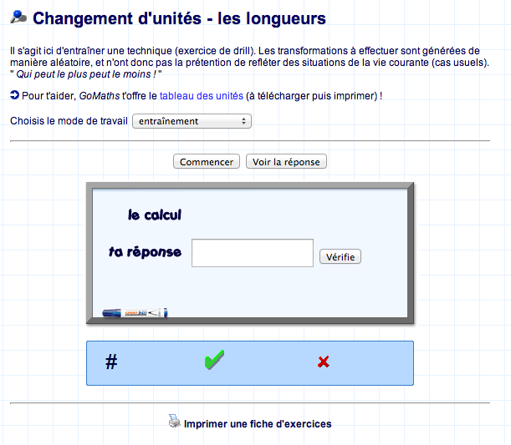Open "Imprimer une fiche d'exercices" link
511x445 pixels.
click(x=258, y=424)
